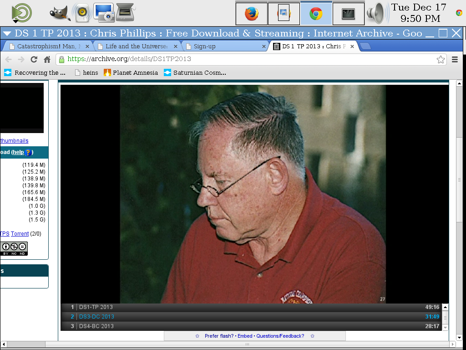The image size is (466, 350).
Task: Bookmark this page with the star icon
Action: [441, 59]
